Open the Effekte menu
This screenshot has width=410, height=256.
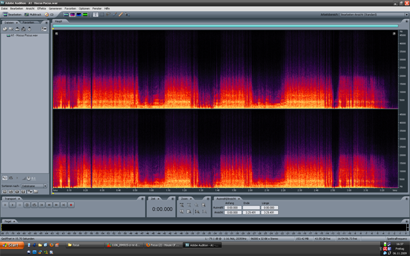click(x=40, y=8)
